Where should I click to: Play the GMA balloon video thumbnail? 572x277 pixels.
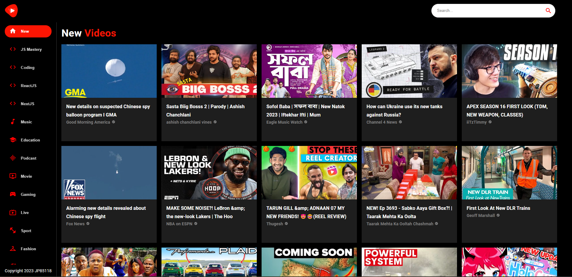[109, 71]
